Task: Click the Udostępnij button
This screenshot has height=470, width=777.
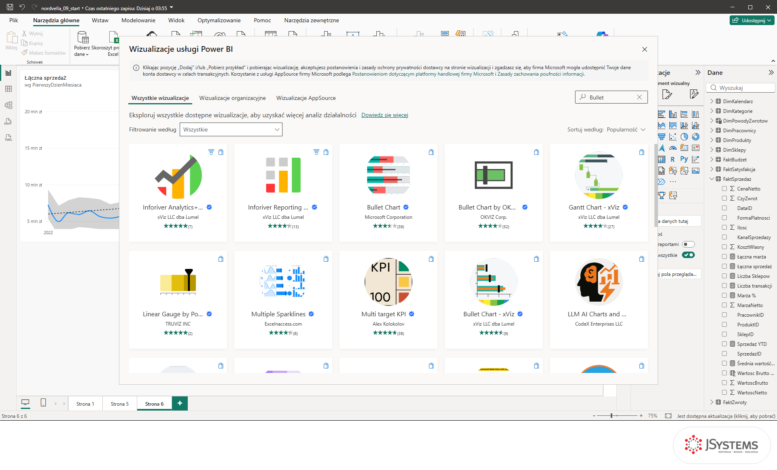Action: [752, 20]
